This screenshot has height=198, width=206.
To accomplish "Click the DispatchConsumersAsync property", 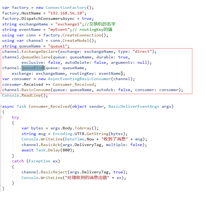I will coord(48,18).
